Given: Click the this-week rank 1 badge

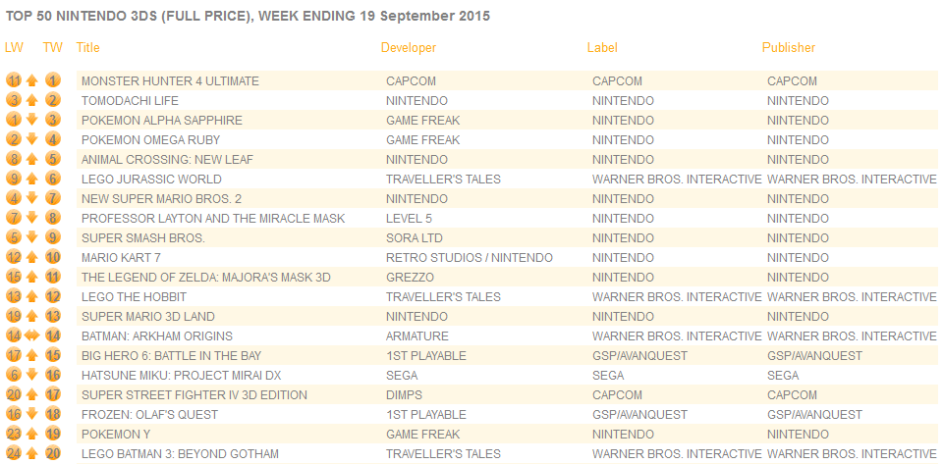Looking at the screenshot, I should (x=53, y=81).
